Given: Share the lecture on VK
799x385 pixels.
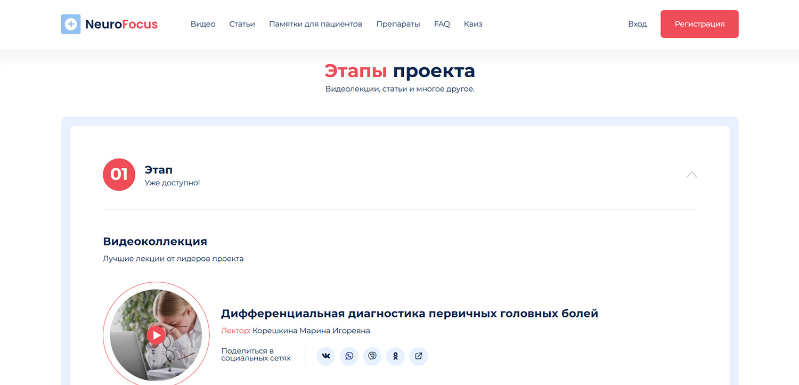Looking at the screenshot, I should pos(326,356).
